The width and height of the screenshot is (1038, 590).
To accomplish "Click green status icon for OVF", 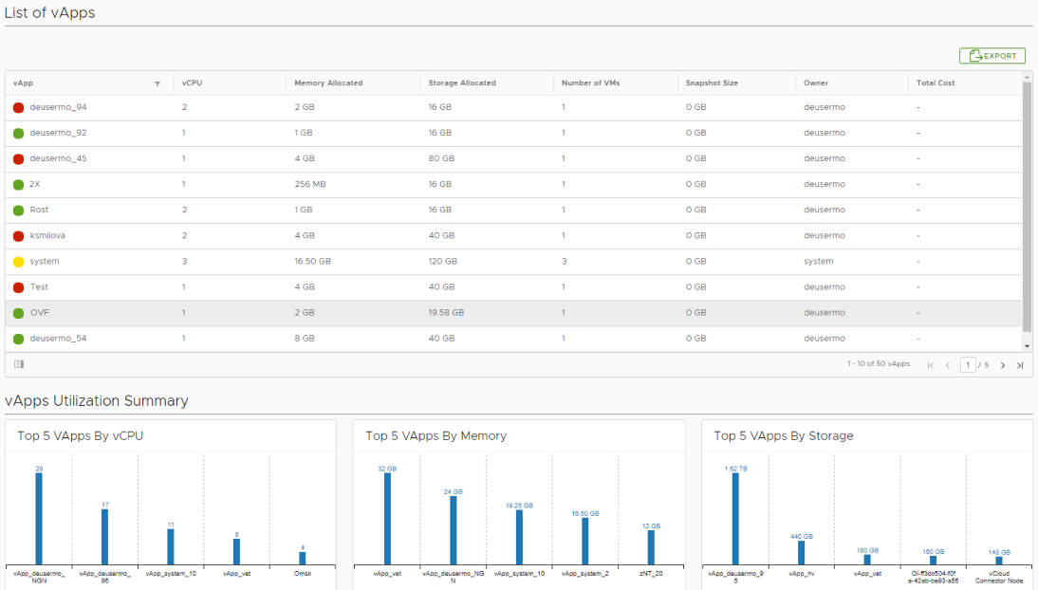I will (18, 312).
